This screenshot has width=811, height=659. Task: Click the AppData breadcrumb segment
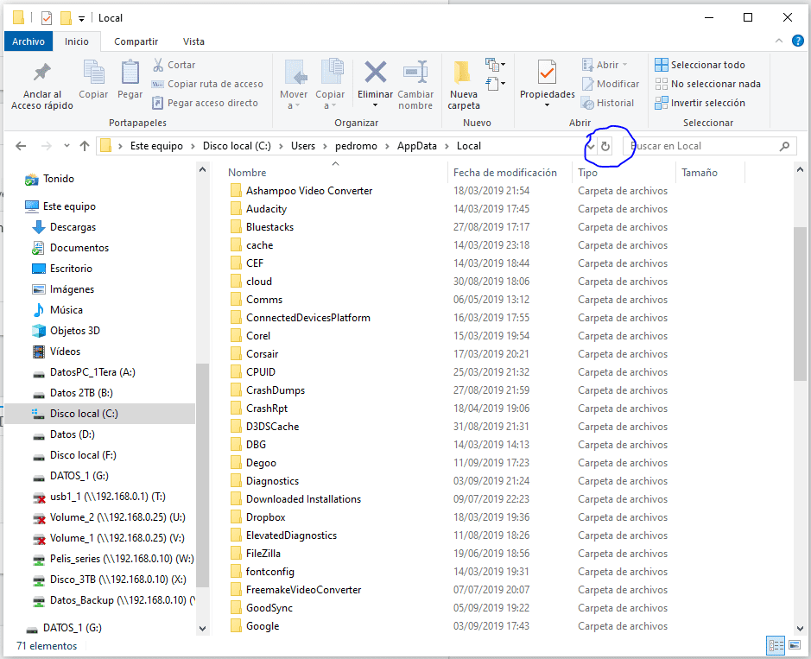(x=417, y=146)
